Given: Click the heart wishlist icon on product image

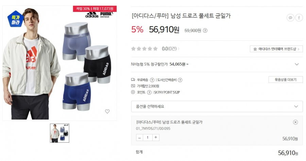Looking at the screenshot, I should (x=107, y=111).
